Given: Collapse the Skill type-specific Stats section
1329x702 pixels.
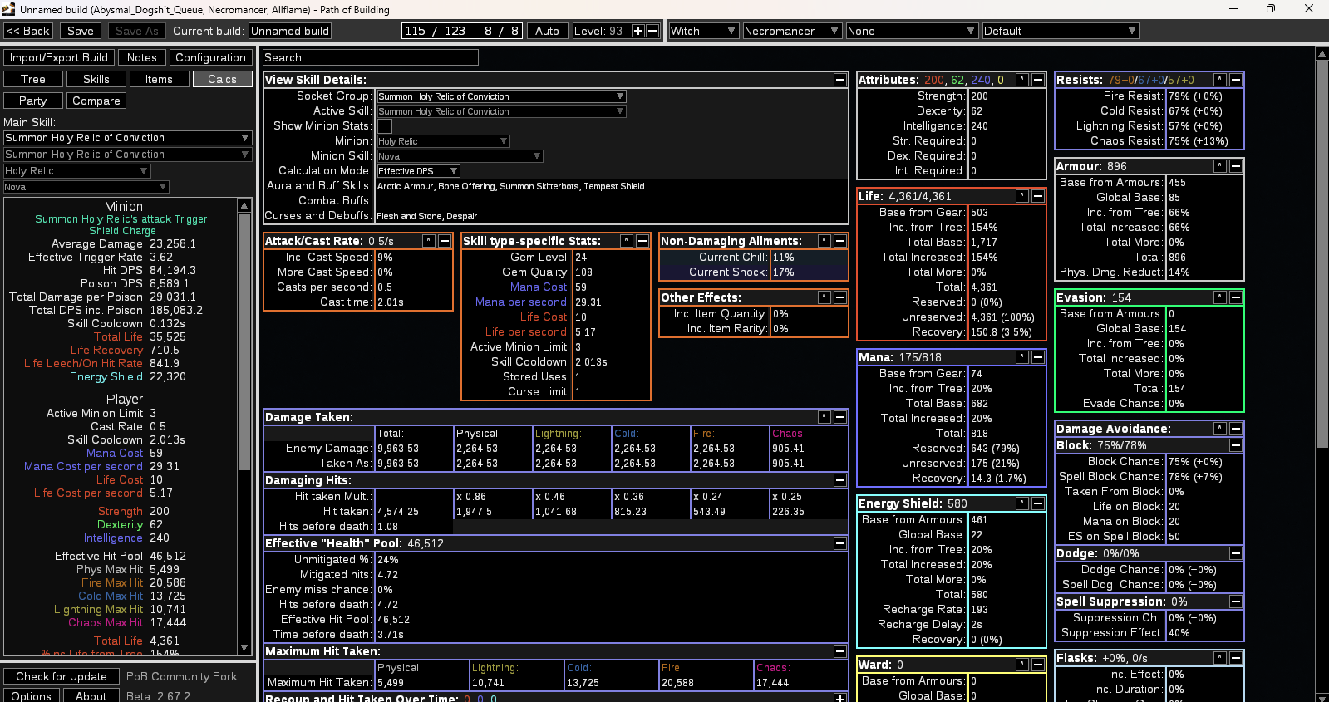Looking at the screenshot, I should coord(642,241).
